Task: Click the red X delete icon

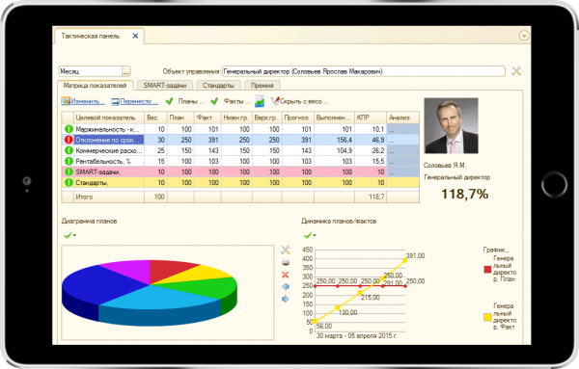Action: tap(285, 275)
